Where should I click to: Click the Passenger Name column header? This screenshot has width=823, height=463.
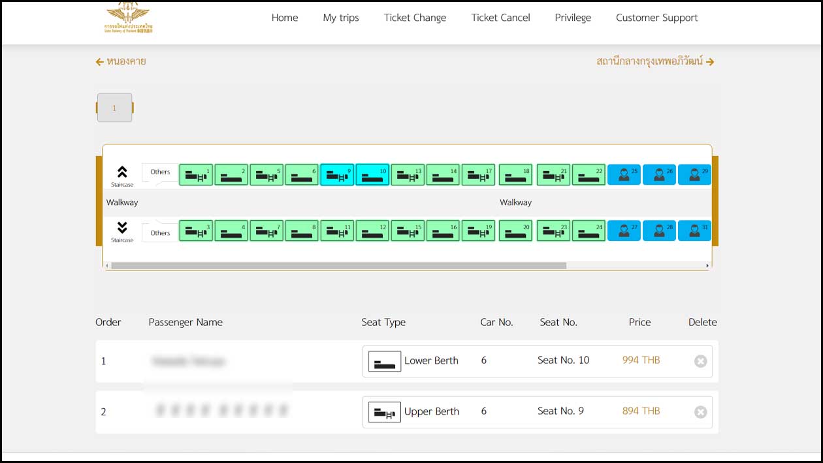pos(186,322)
